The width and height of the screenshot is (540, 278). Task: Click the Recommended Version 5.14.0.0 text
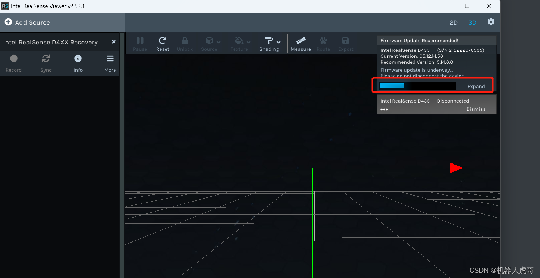[x=417, y=62]
